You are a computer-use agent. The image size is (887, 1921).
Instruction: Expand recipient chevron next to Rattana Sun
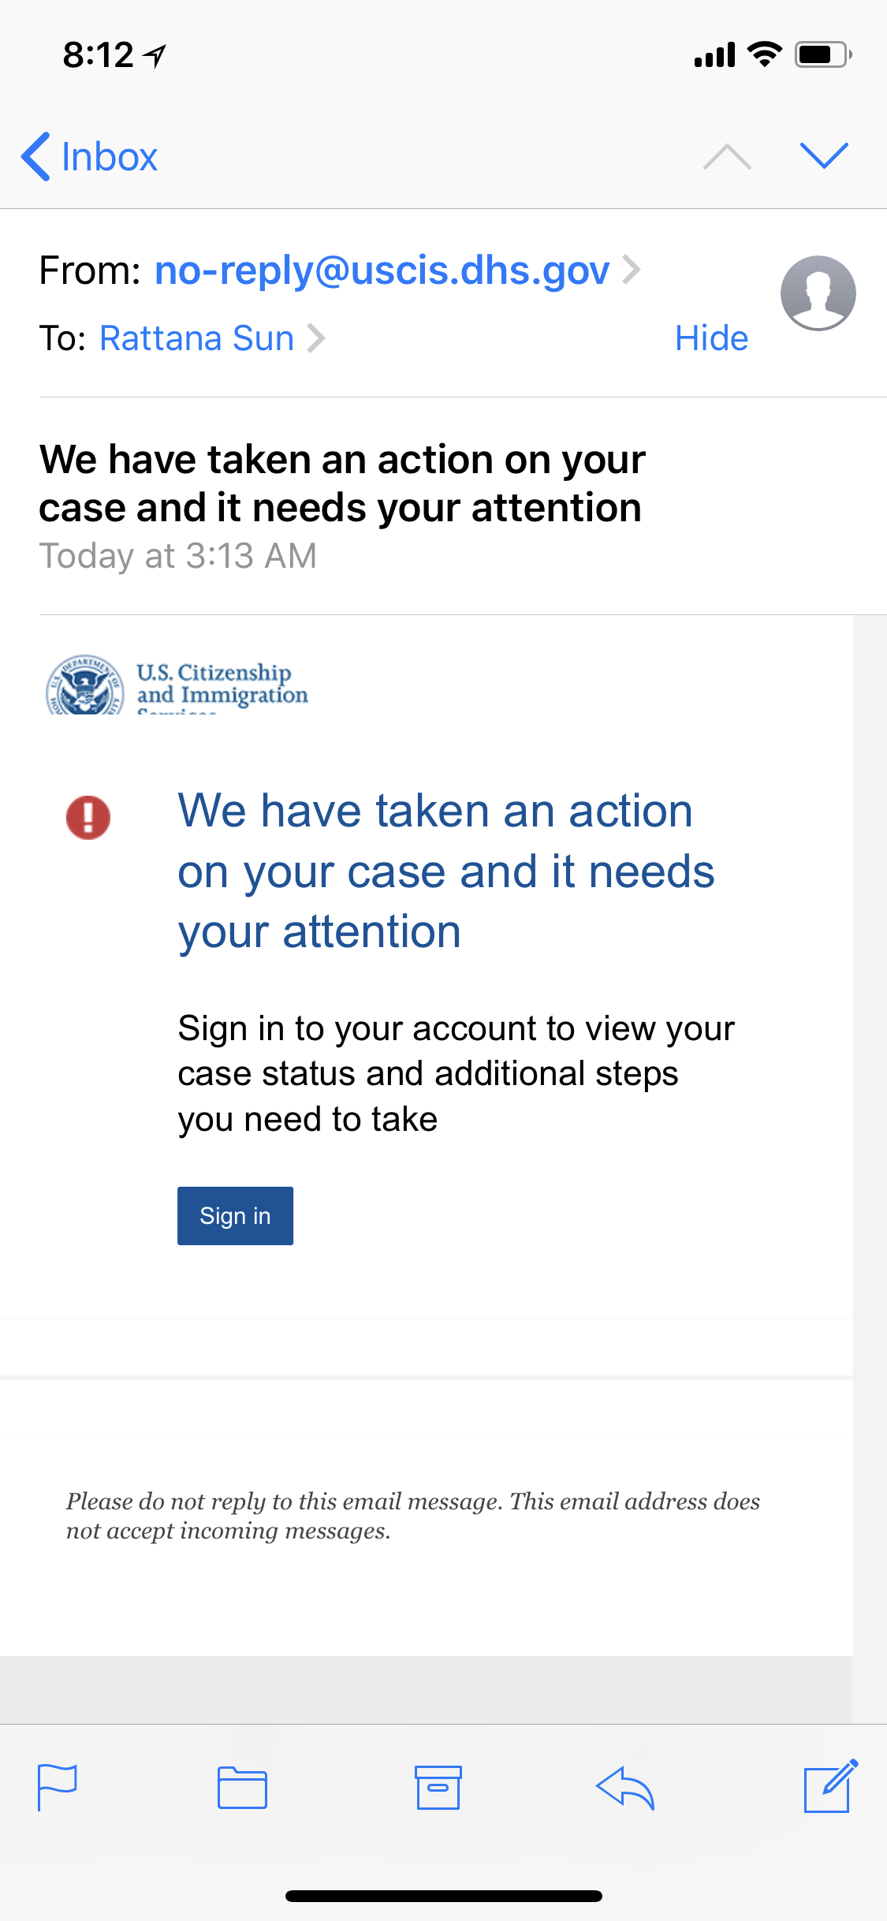[x=315, y=338]
